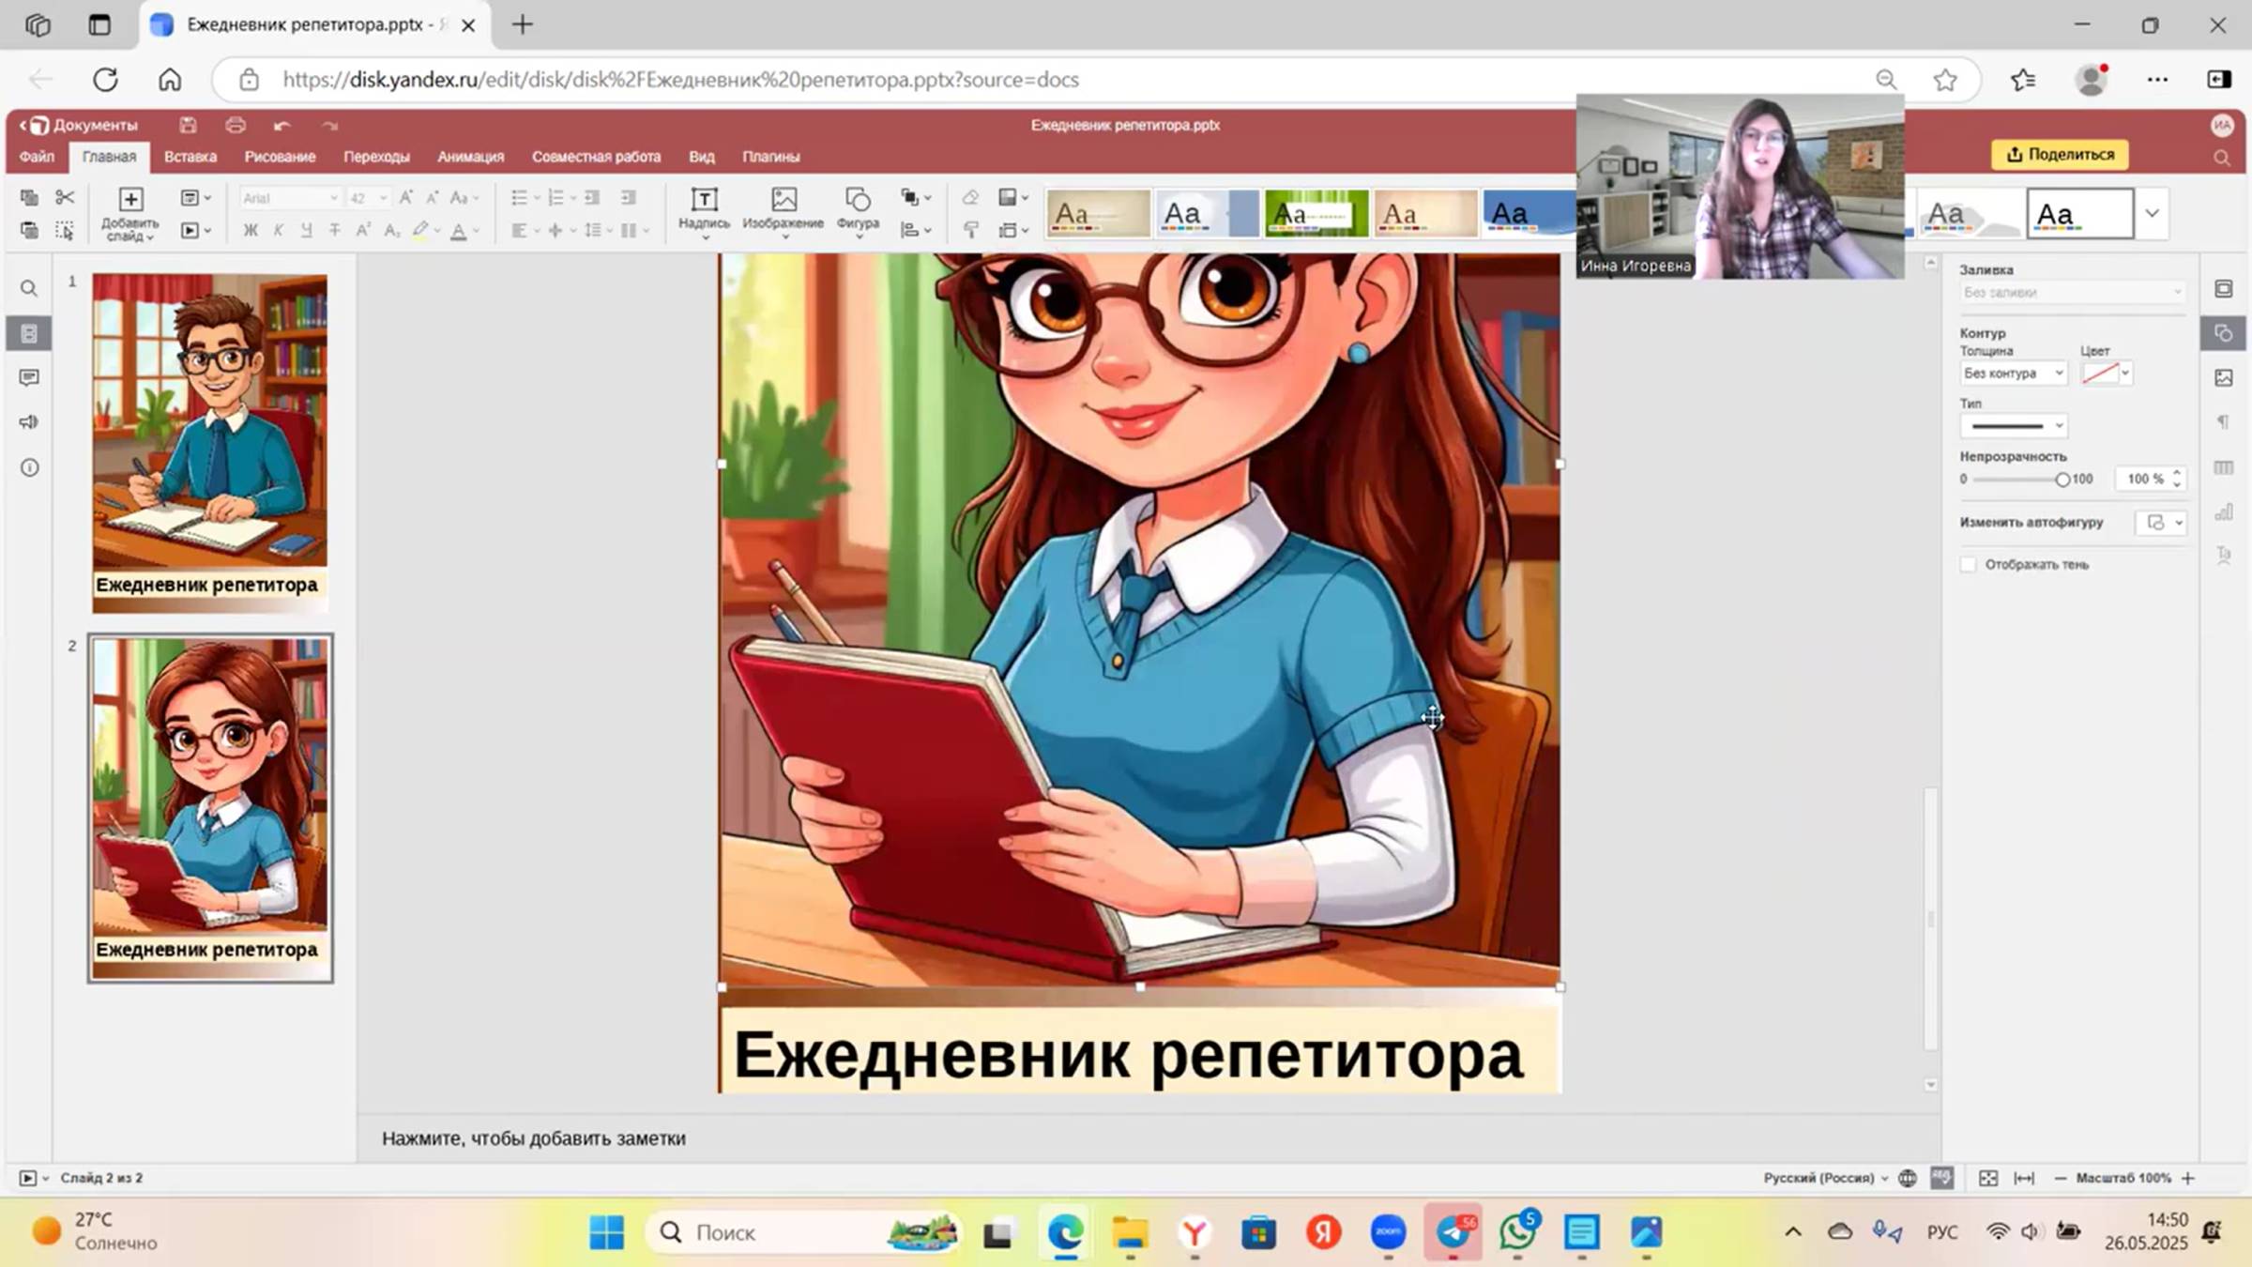Click the Поделиться button
Viewport: 2252px width, 1267px height.
(x=2060, y=155)
